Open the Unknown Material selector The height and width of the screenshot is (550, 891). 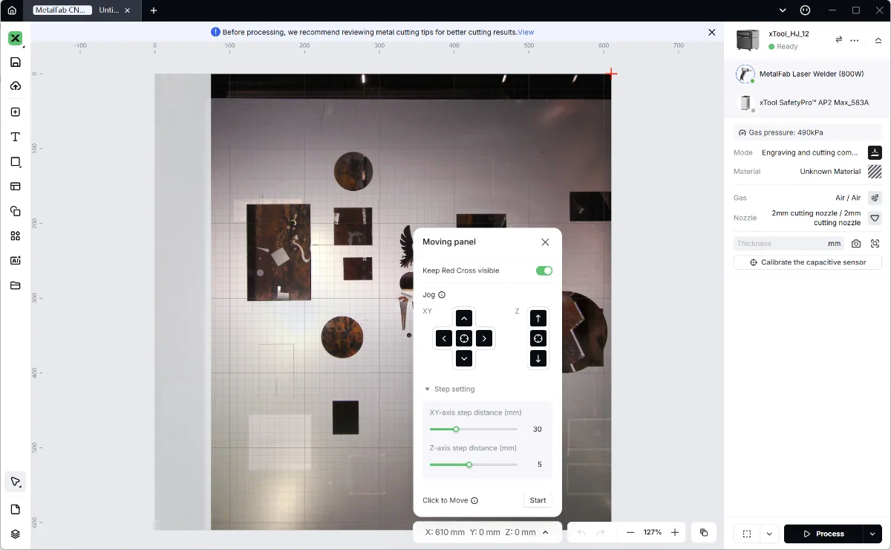click(875, 172)
